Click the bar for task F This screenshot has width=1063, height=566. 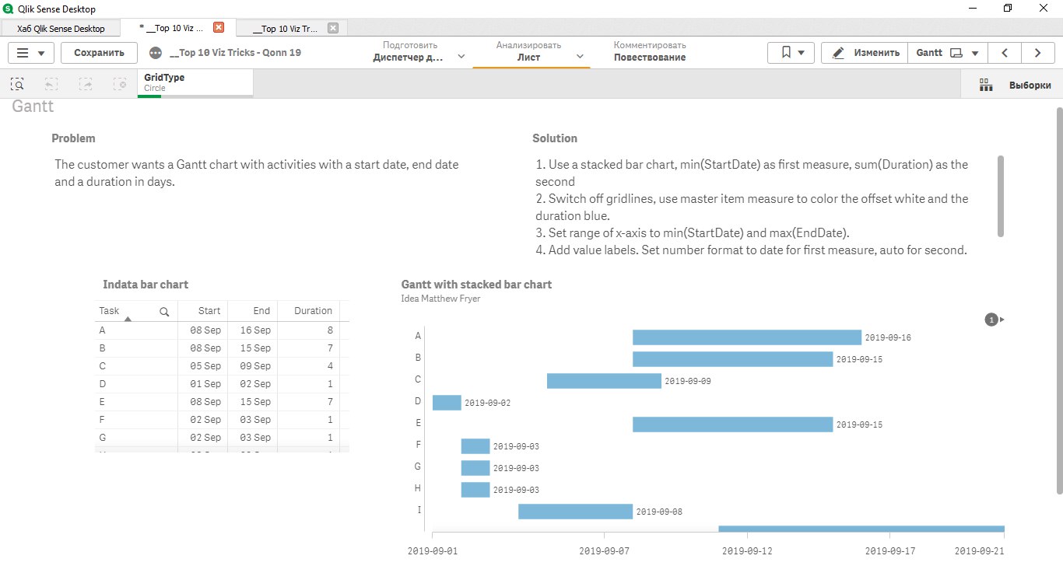[x=475, y=446]
